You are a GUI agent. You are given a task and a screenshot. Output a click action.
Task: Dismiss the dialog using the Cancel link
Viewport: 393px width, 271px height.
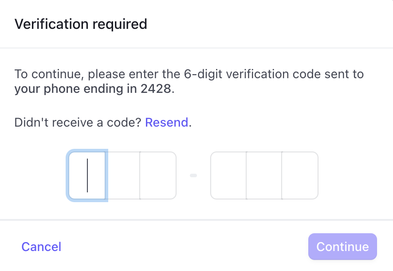click(41, 247)
